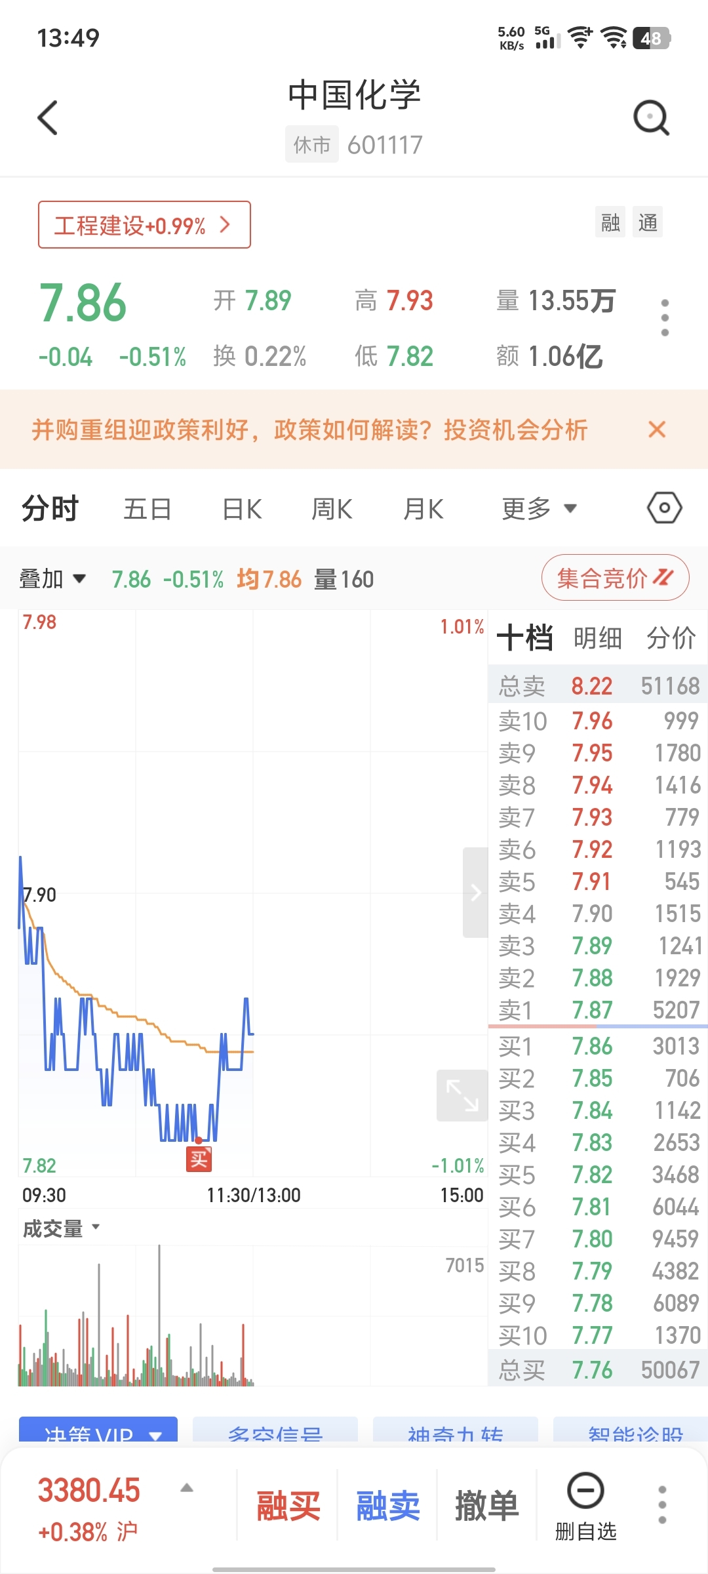Select 分价 price distribution tab
Screen dimensions: 708x1574
tap(671, 637)
